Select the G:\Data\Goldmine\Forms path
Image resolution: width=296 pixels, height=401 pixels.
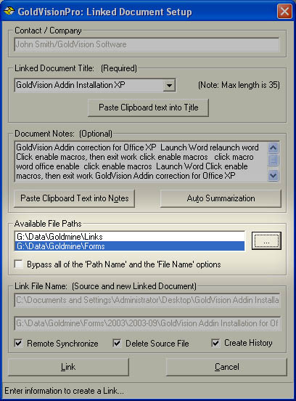tap(130, 246)
